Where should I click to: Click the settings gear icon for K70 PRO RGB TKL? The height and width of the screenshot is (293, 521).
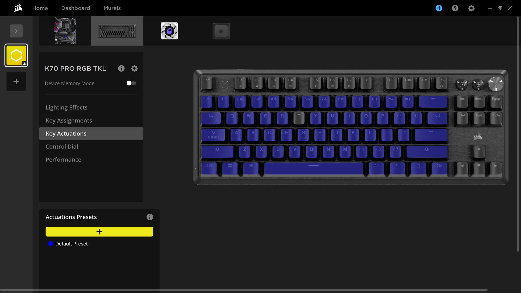point(134,68)
